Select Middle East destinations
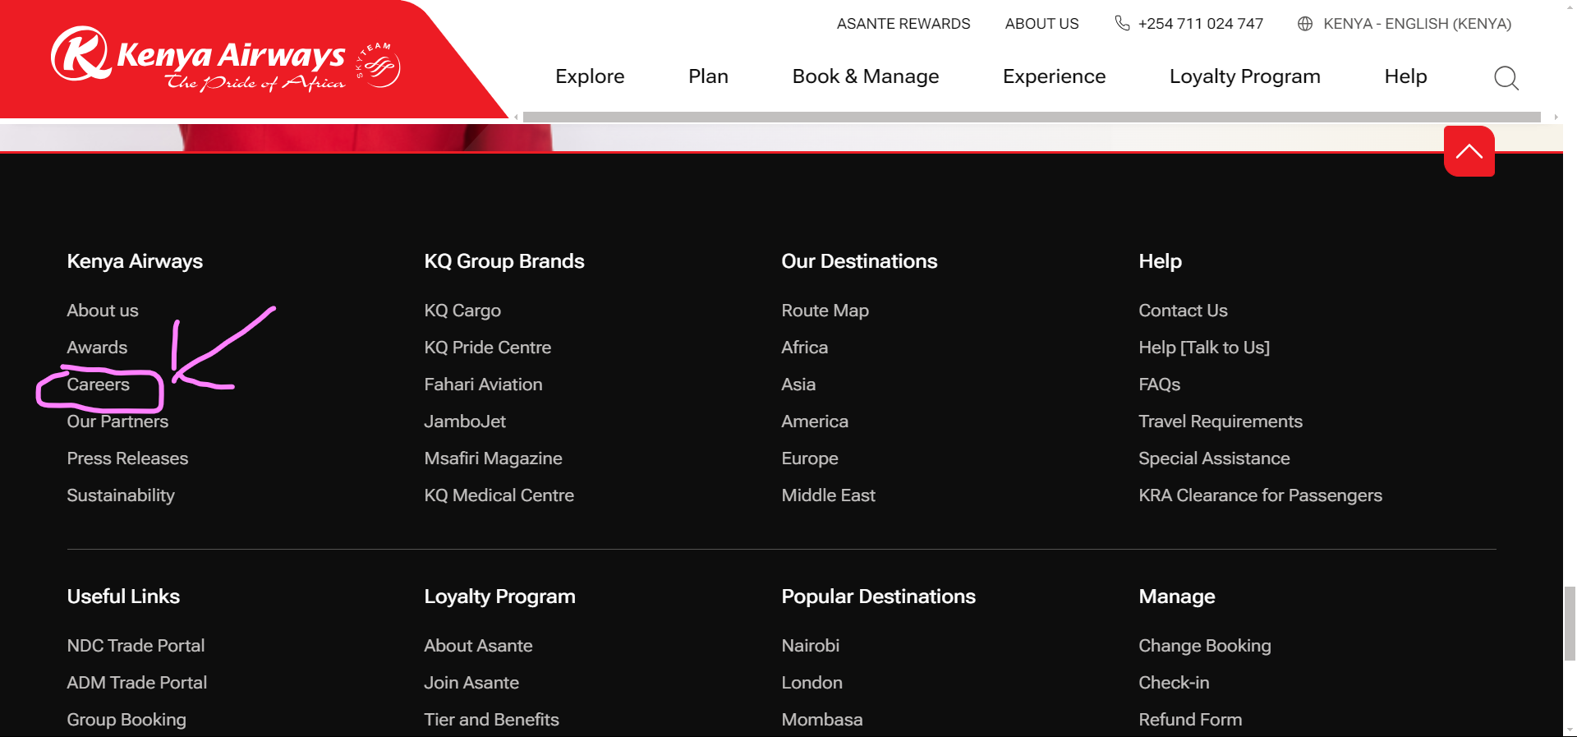 (828, 495)
